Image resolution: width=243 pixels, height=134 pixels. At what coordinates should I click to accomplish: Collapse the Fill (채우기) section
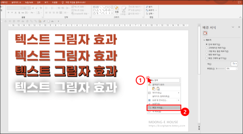(x=205, y=40)
